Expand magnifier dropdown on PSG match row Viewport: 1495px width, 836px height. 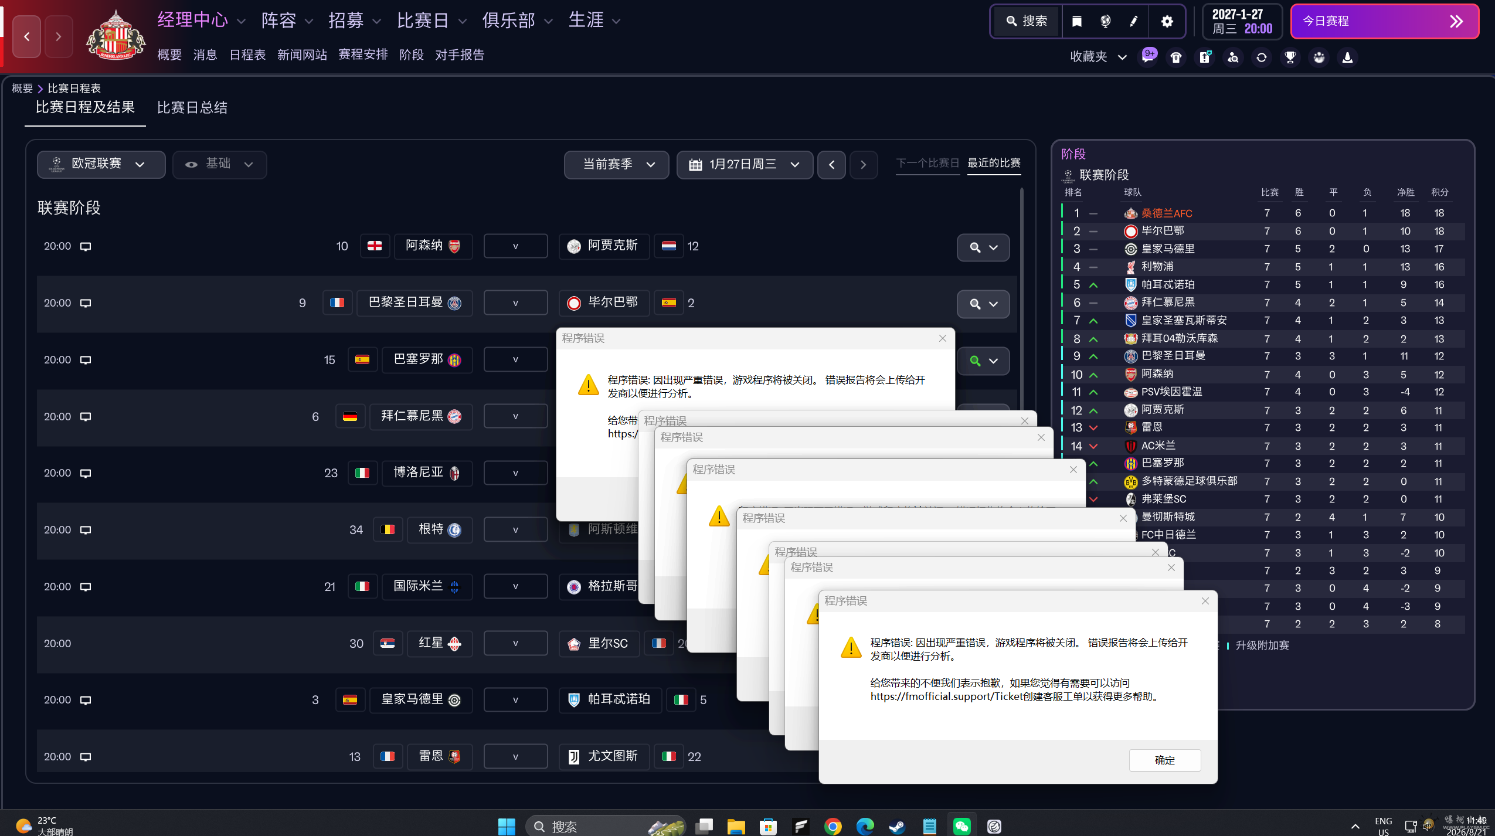[983, 304]
